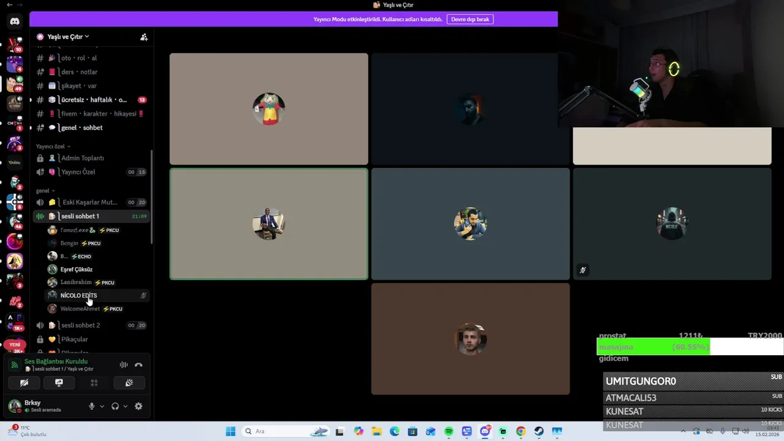Image resolution: width=784 pixels, height=441 pixels.
Task: Open server with 49 notification badge
Action: (x=15, y=83)
